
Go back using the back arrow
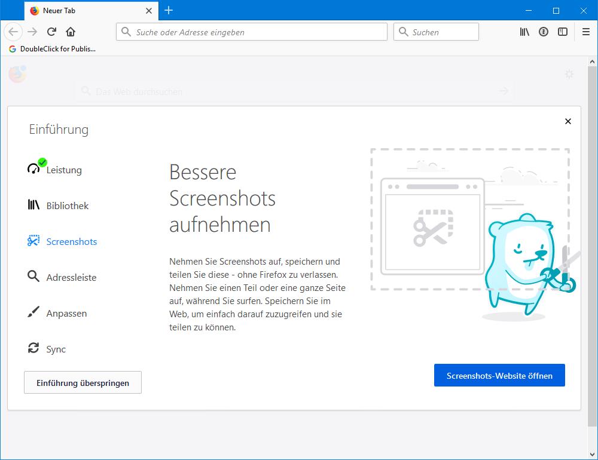click(13, 32)
